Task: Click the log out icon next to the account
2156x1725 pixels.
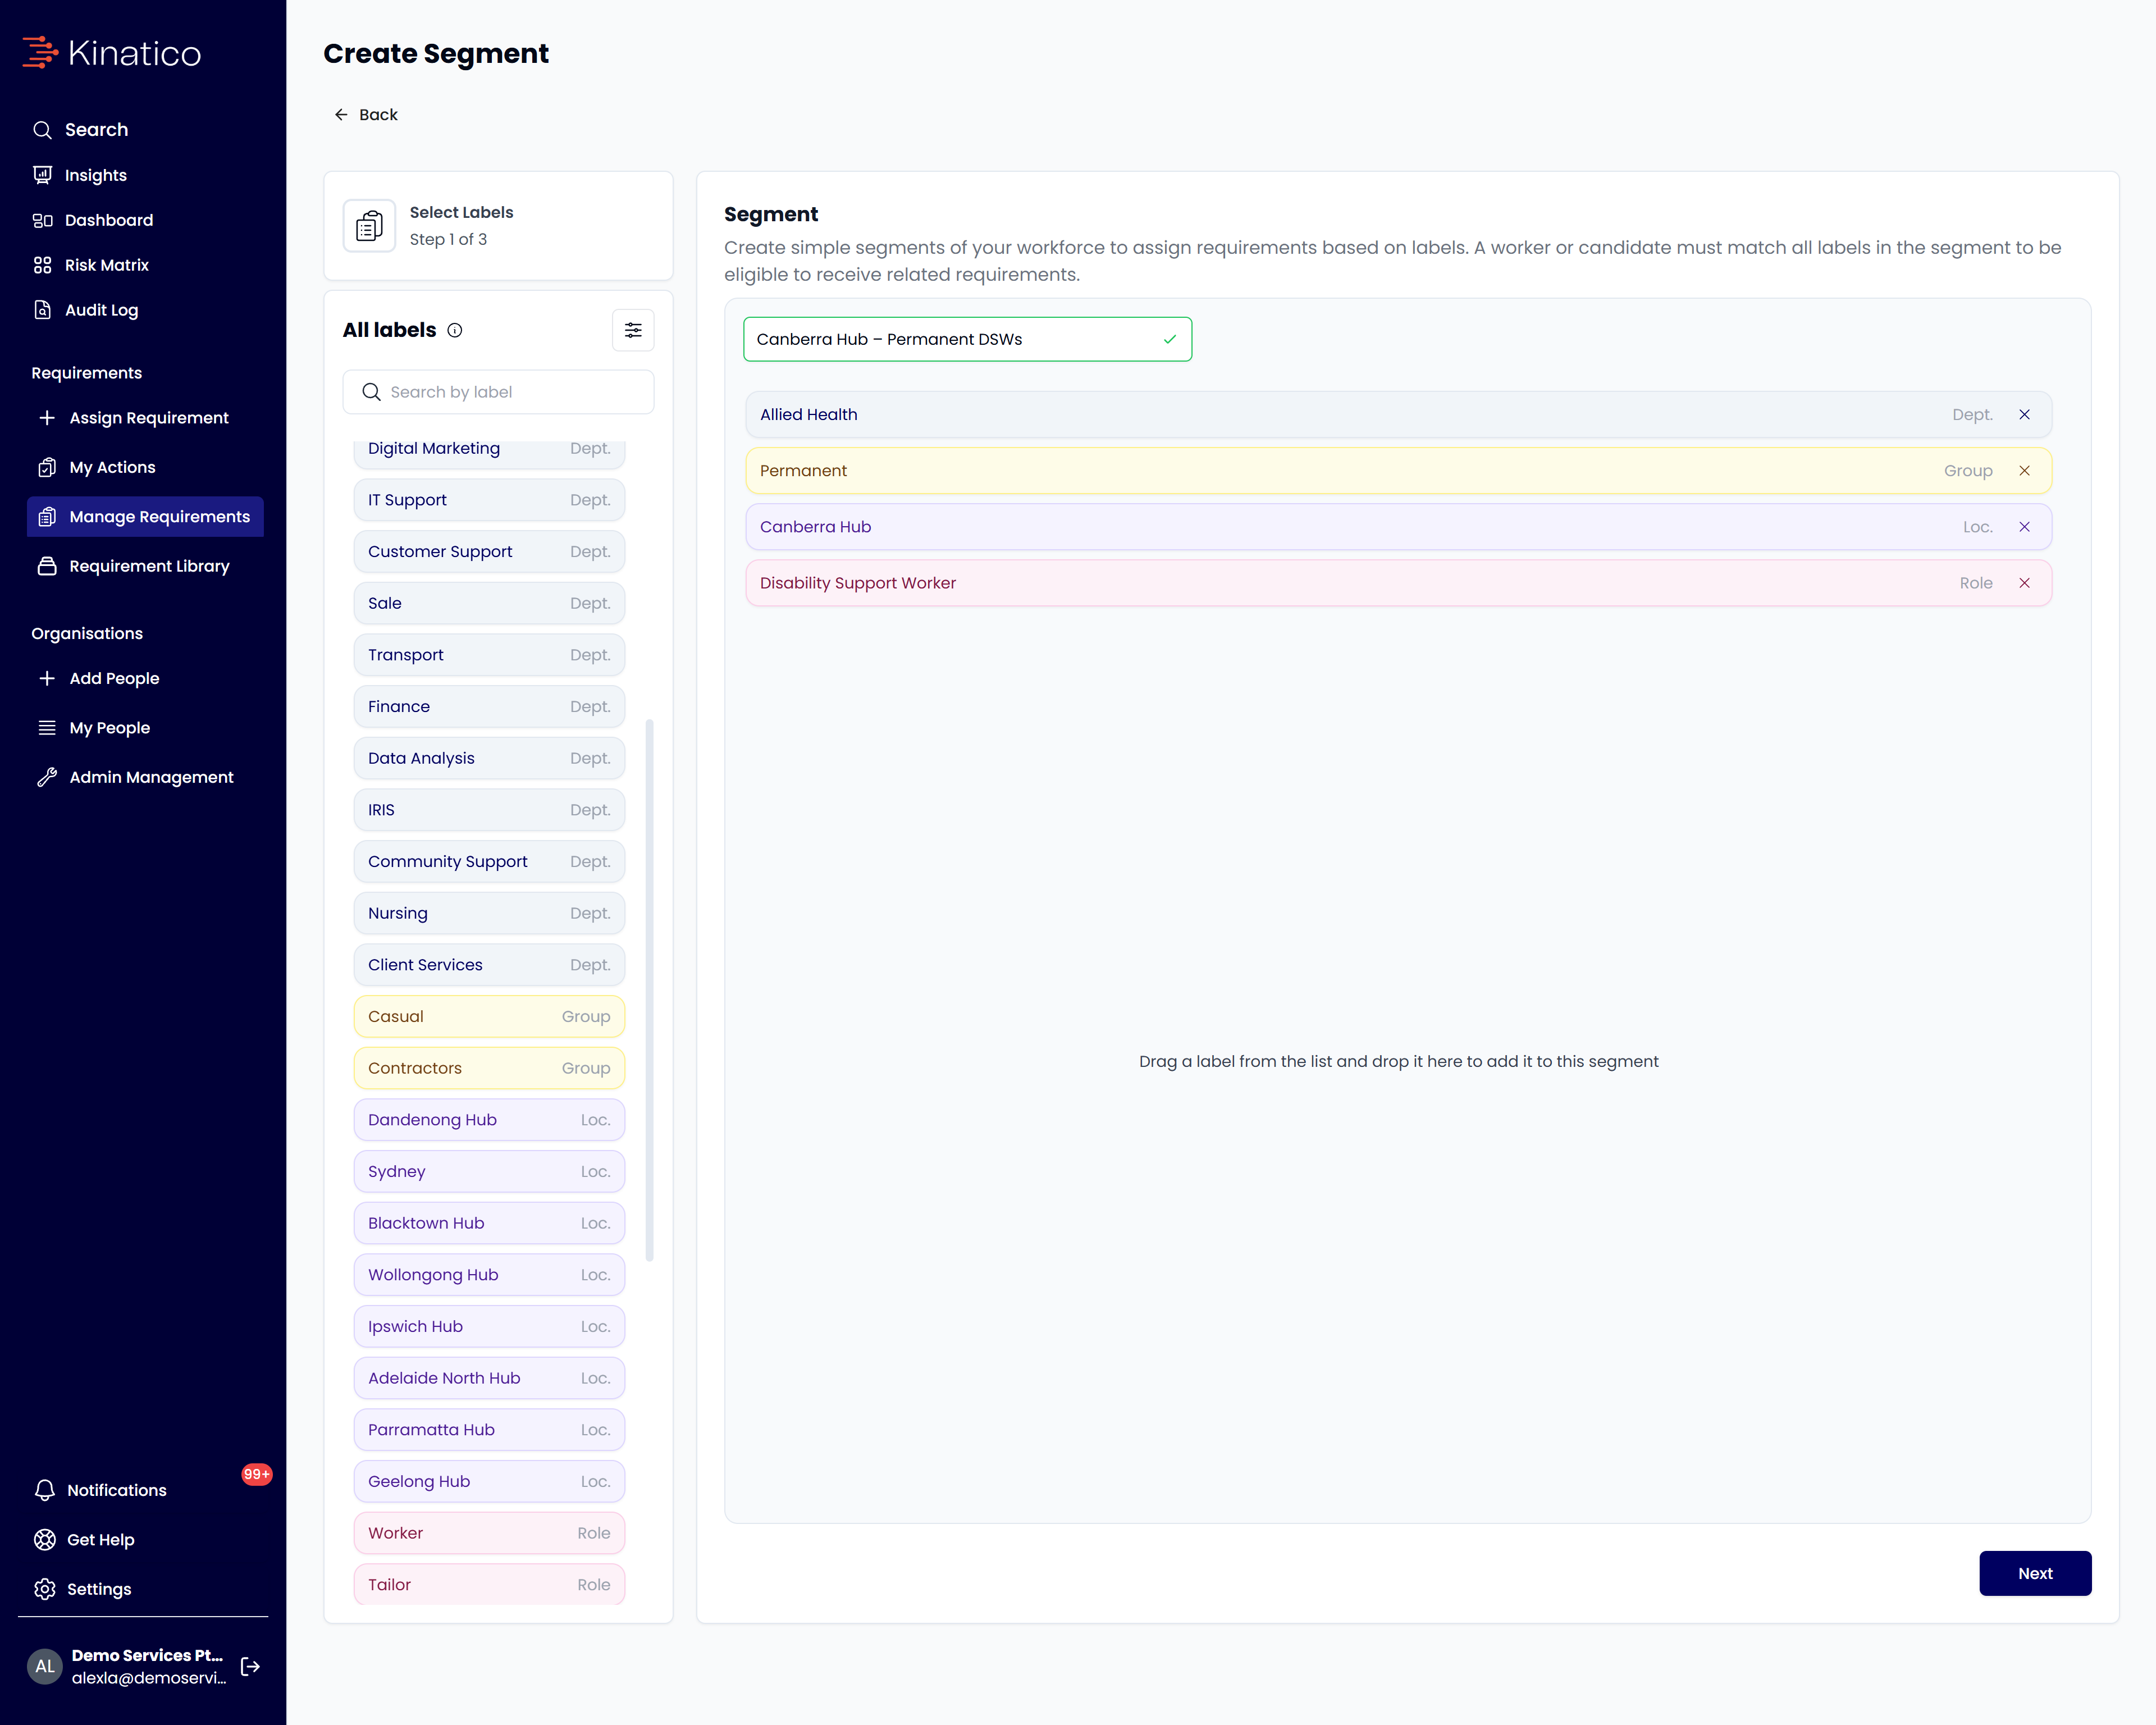Action: [250, 1666]
